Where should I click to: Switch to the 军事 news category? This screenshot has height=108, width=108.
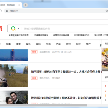8,44
